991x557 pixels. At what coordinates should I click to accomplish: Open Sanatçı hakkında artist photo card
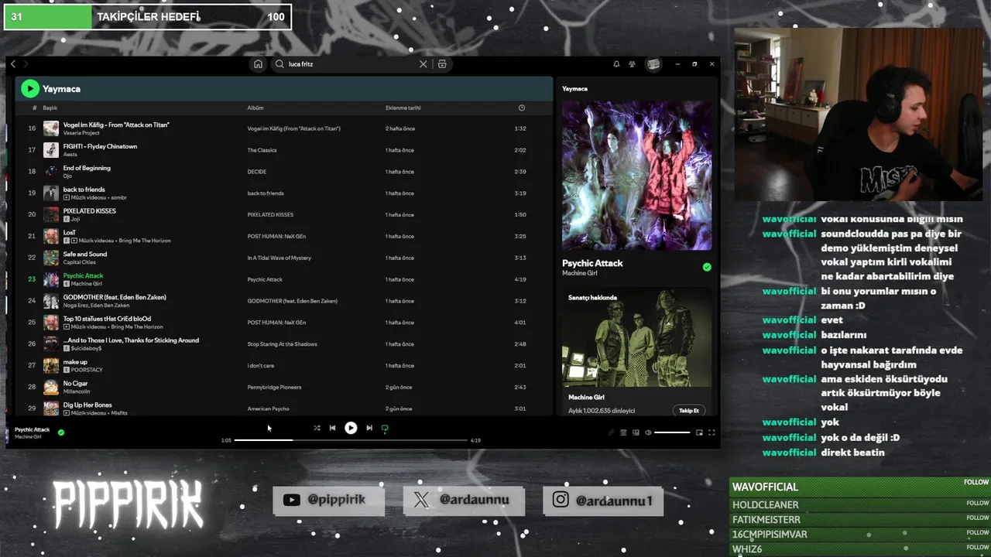636,338
